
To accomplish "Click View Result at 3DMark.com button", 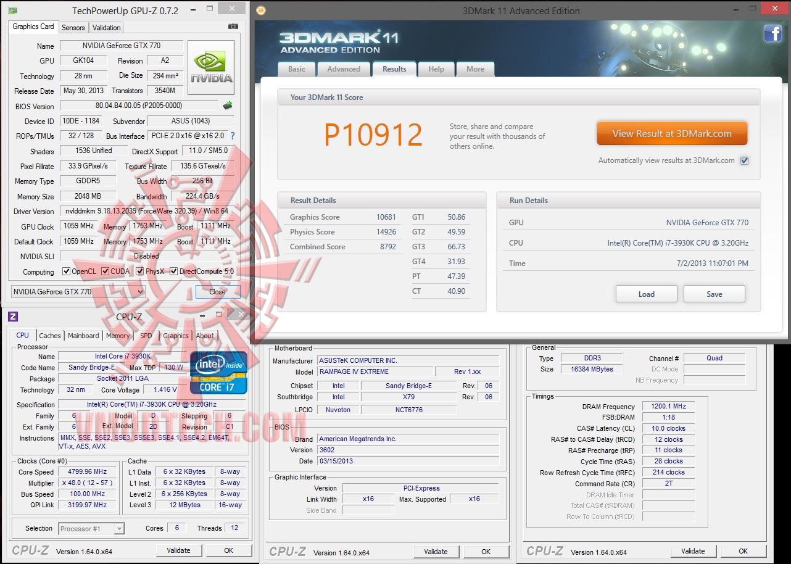I will pyautogui.click(x=672, y=133).
